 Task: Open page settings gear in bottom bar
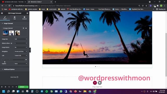tap(2, 87)
